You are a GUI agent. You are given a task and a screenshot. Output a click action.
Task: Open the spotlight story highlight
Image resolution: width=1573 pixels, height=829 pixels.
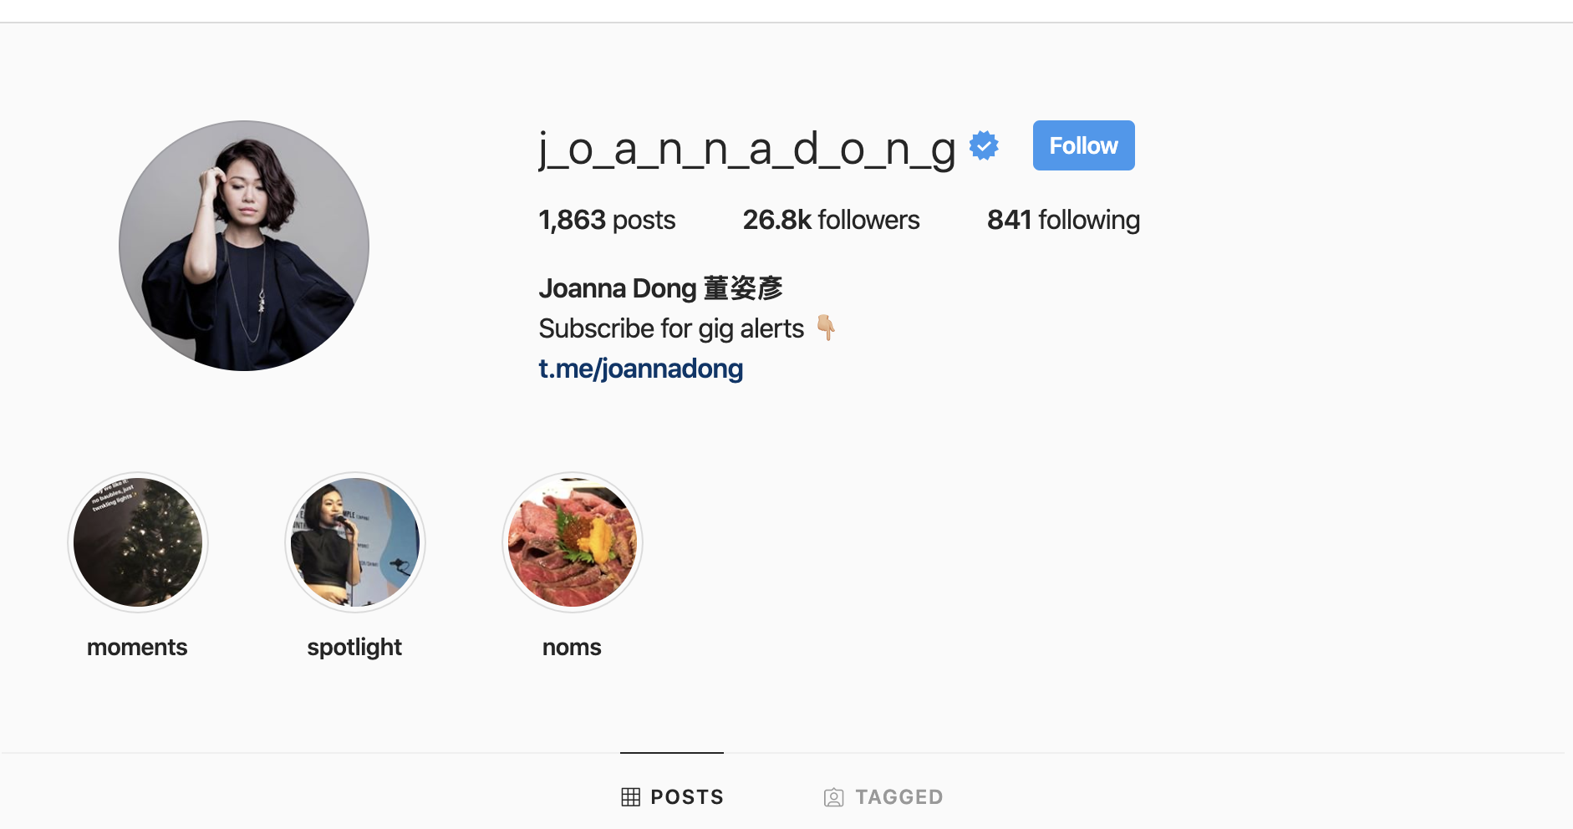pyautogui.click(x=355, y=542)
